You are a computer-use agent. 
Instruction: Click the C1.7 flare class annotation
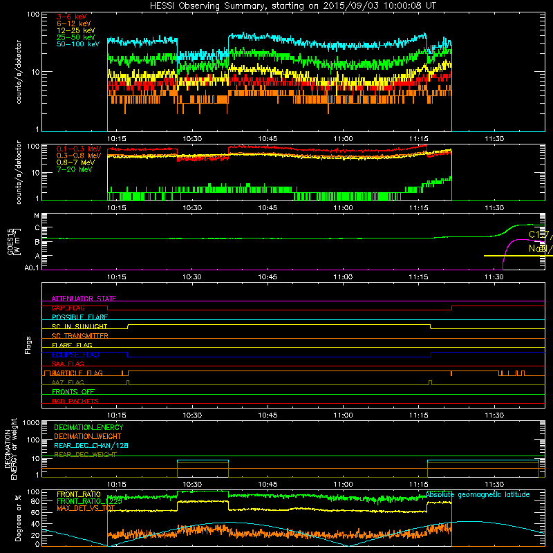[541, 234]
